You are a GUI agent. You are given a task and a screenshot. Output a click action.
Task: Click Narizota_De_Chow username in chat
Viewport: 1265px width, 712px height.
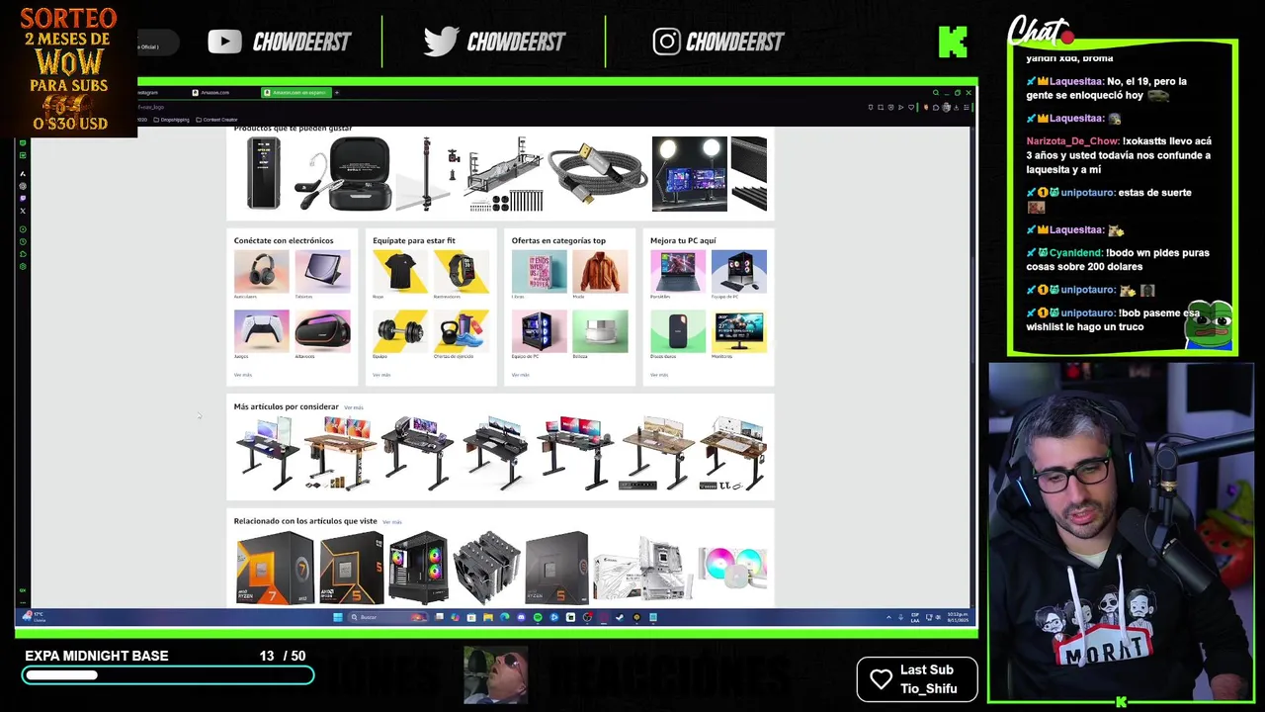click(1071, 141)
